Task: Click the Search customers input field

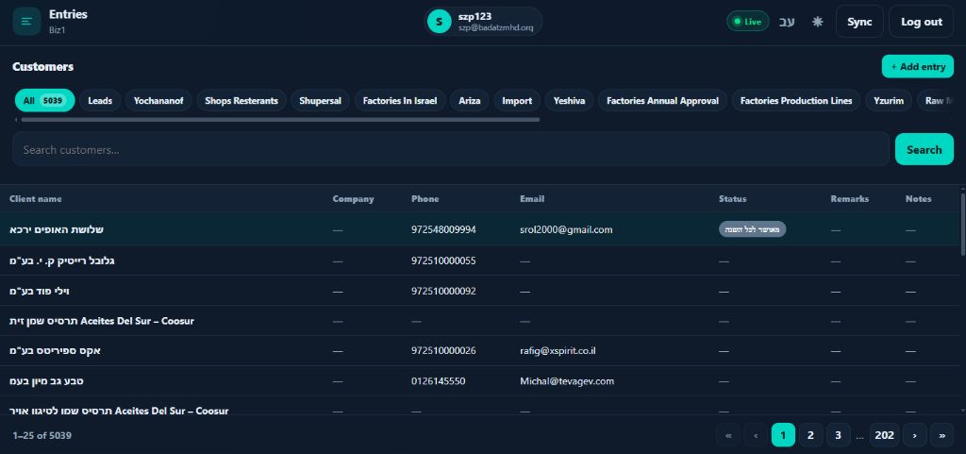Action: tap(450, 149)
